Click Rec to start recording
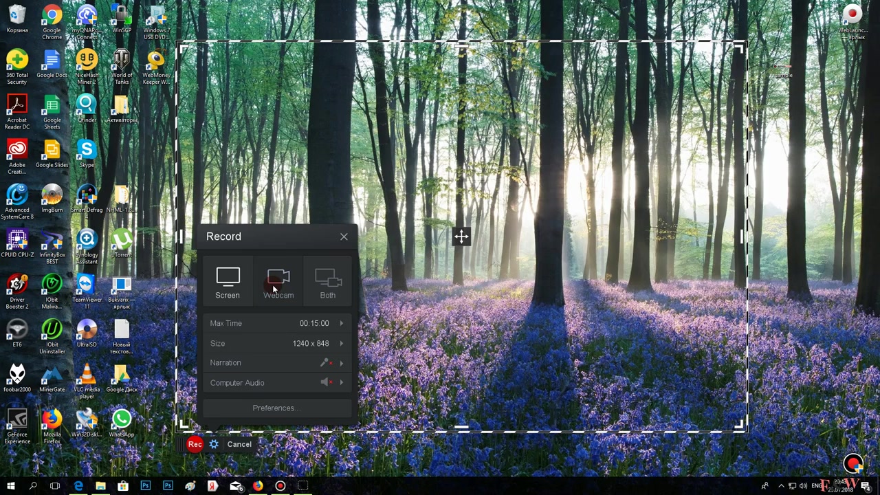The width and height of the screenshot is (880, 495). (x=195, y=444)
